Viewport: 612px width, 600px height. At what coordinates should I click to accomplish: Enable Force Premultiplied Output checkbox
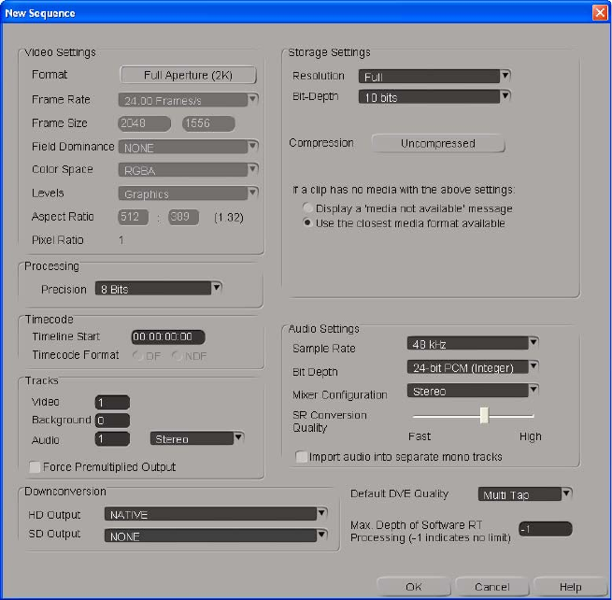35,467
